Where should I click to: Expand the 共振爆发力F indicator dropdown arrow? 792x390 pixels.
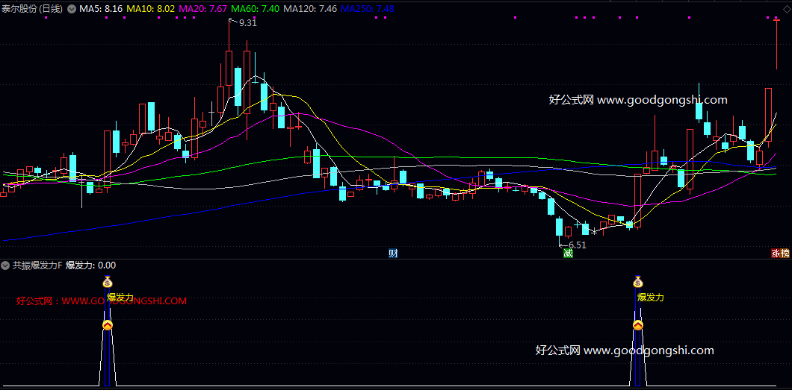point(6,265)
